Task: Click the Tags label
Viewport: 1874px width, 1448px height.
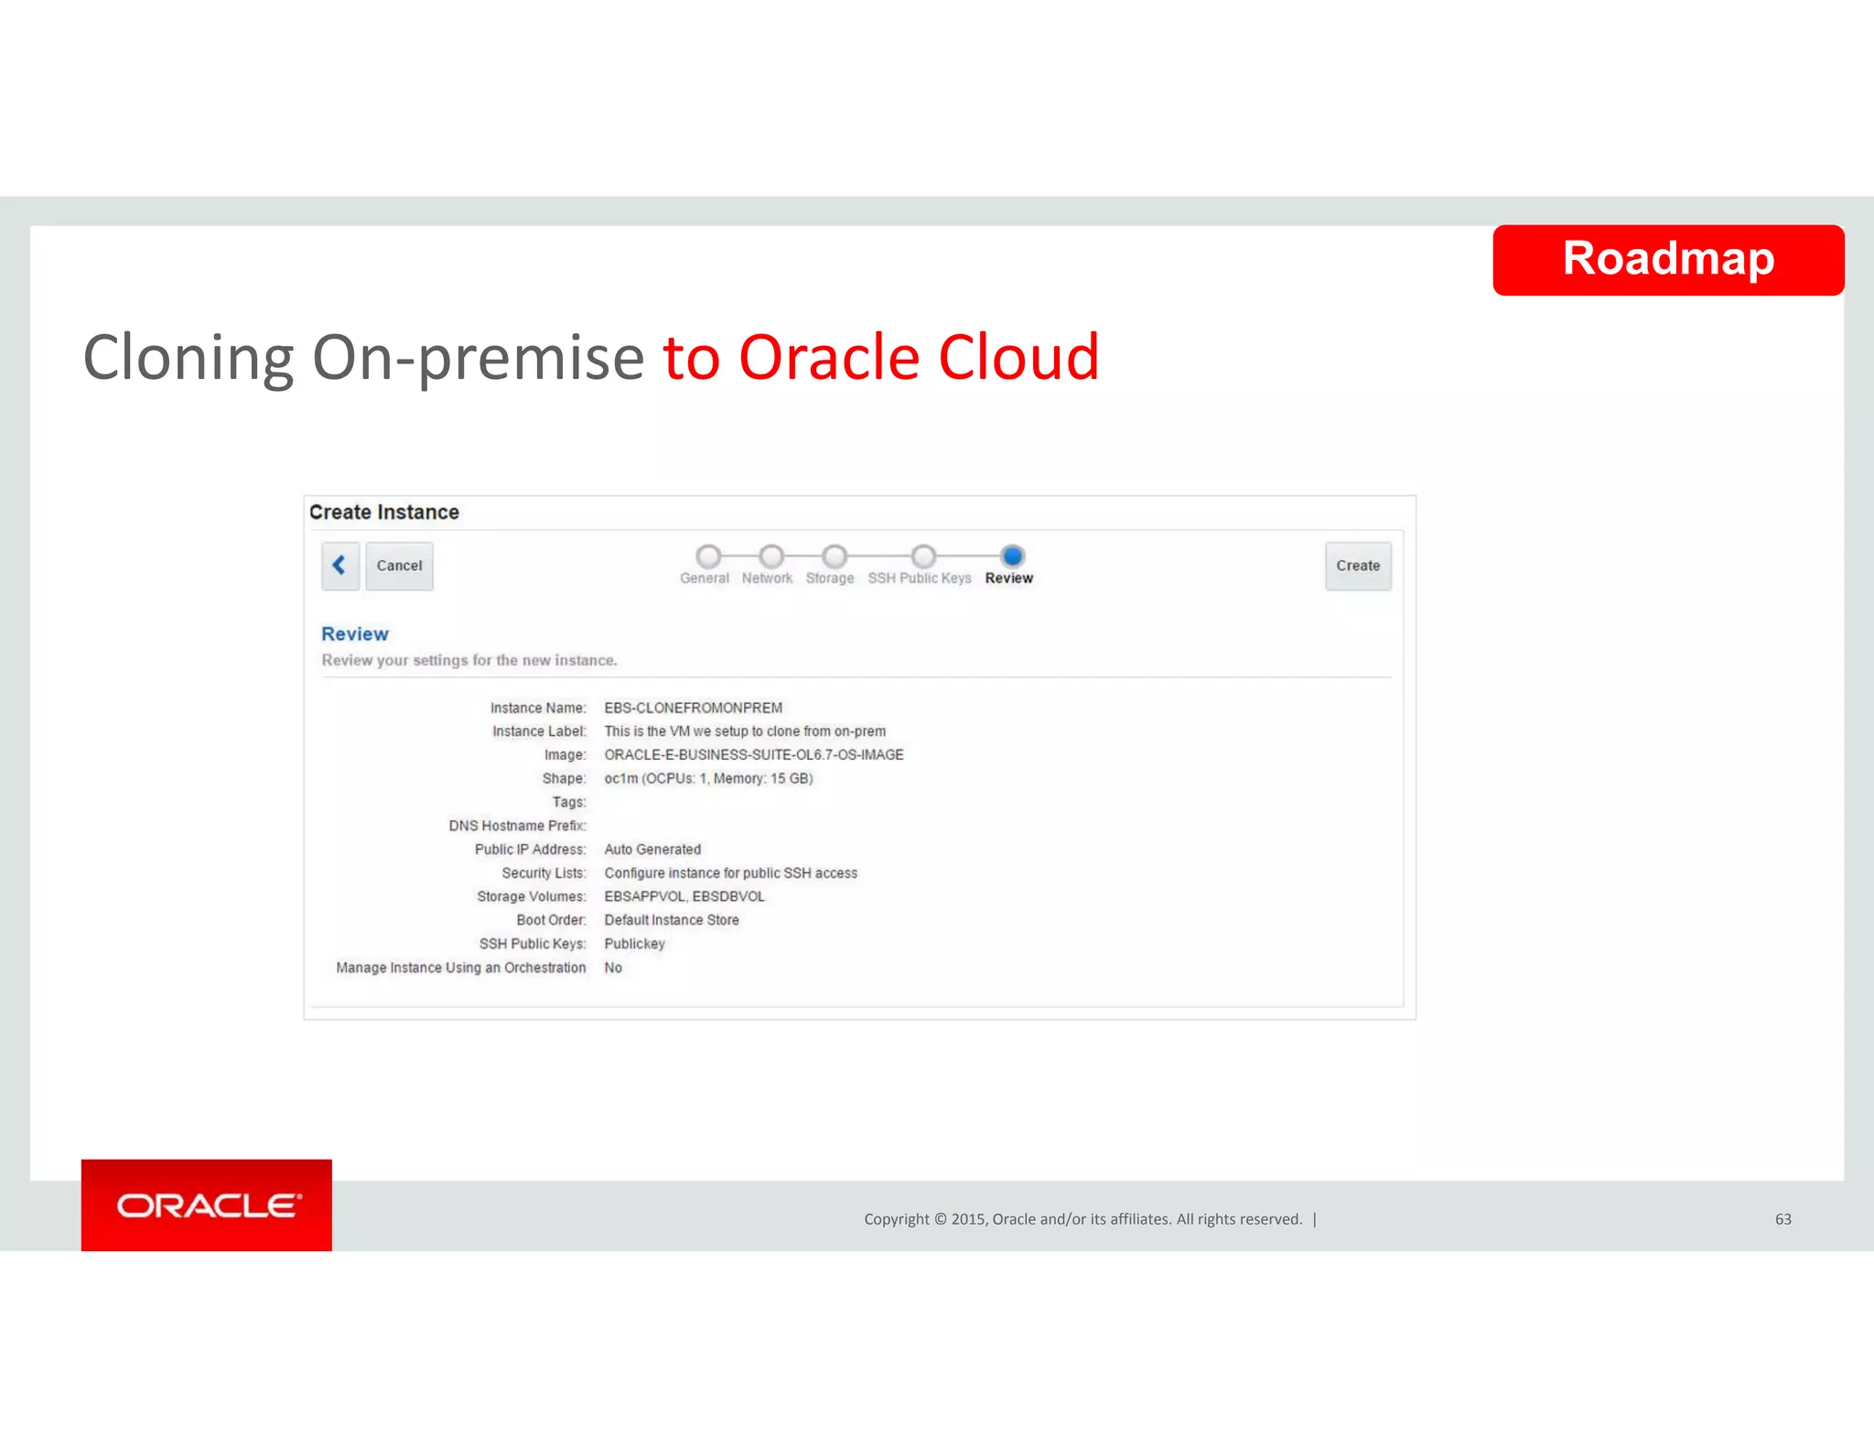Action: pos(568,803)
